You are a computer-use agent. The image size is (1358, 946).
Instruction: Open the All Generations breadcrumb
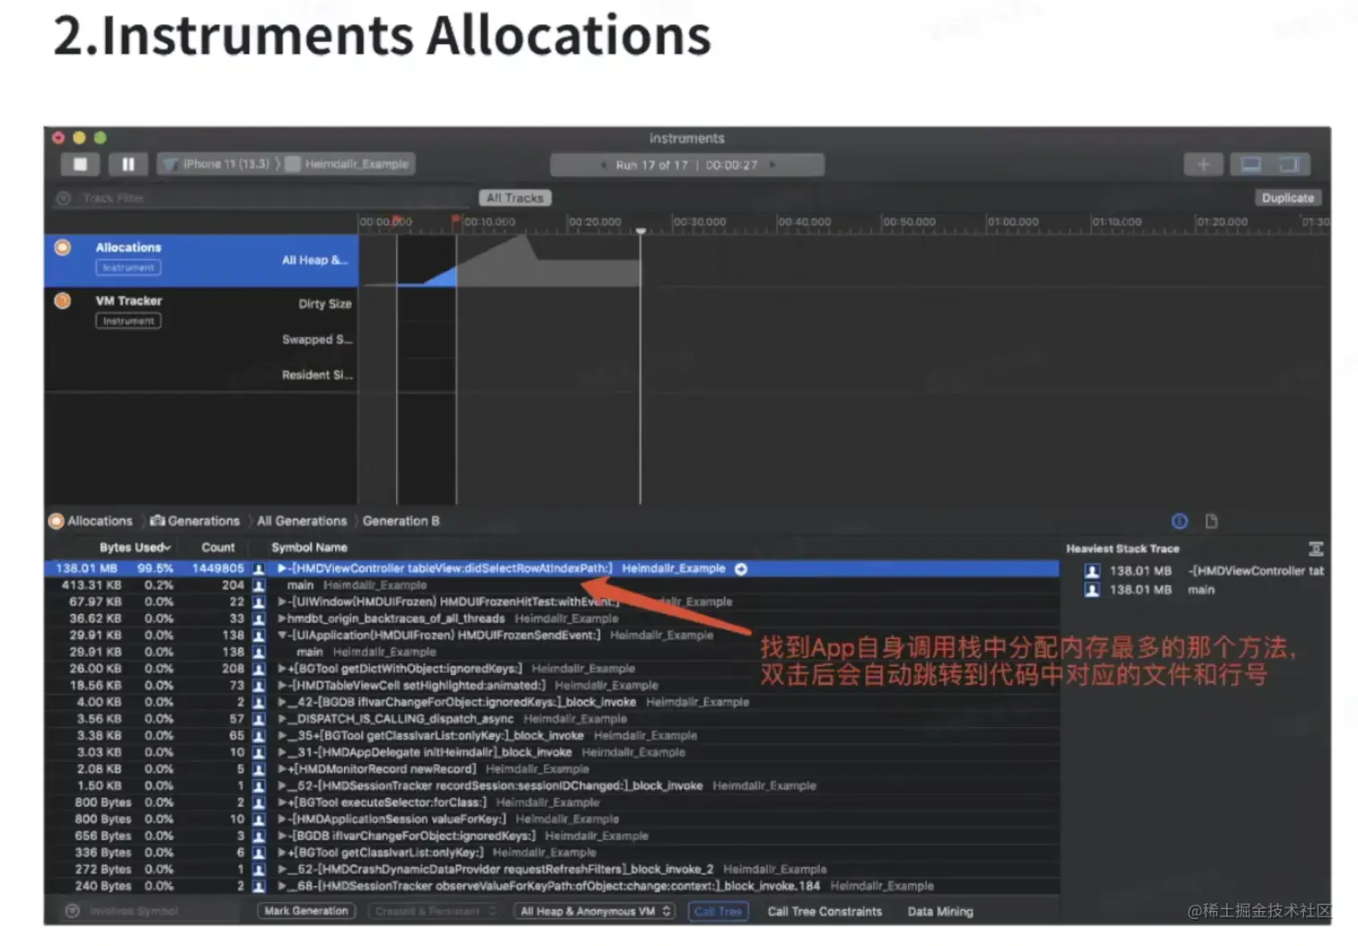tap(302, 521)
